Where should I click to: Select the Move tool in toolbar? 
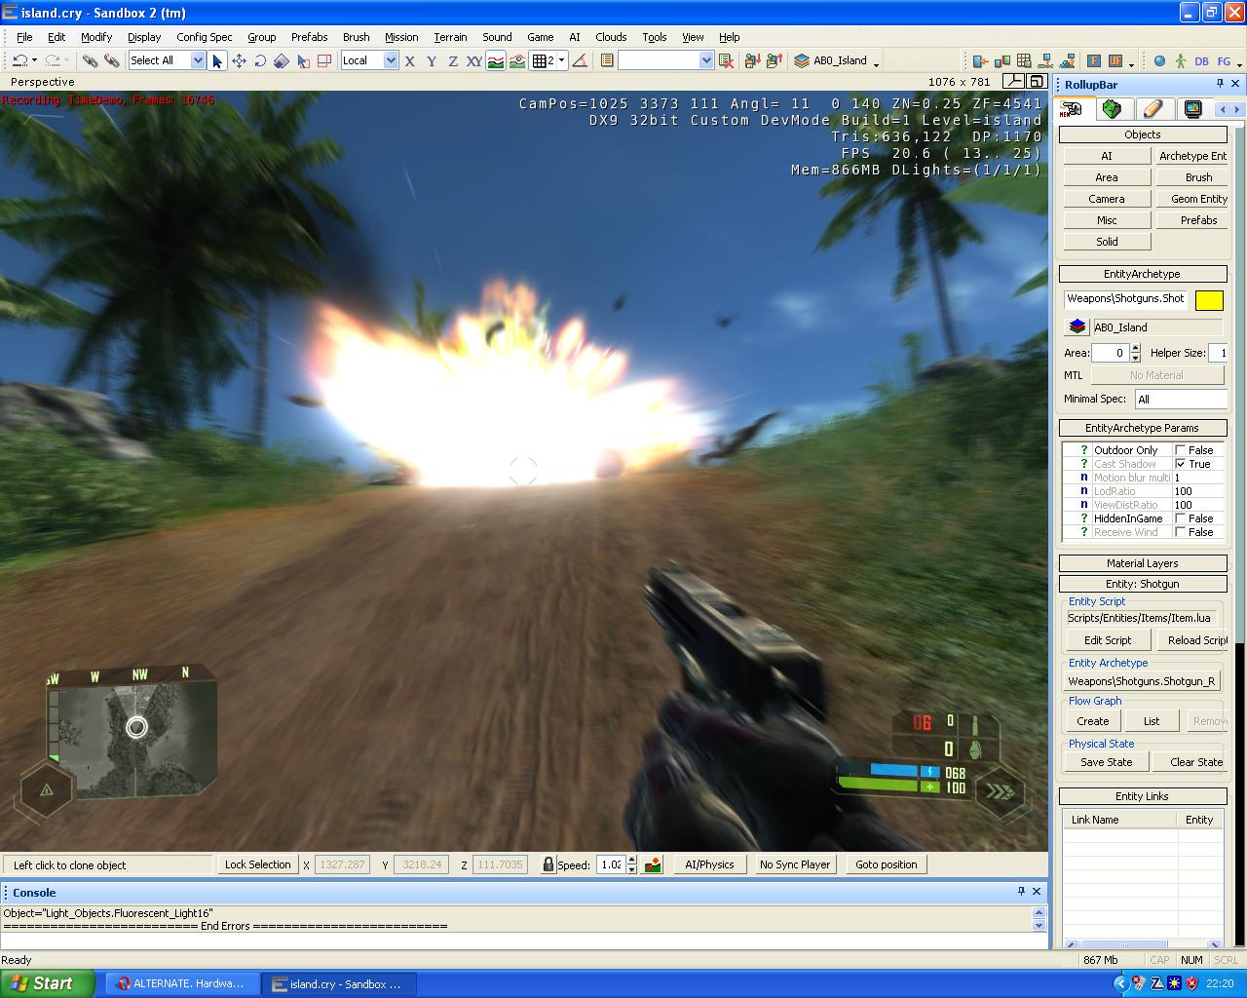(239, 60)
